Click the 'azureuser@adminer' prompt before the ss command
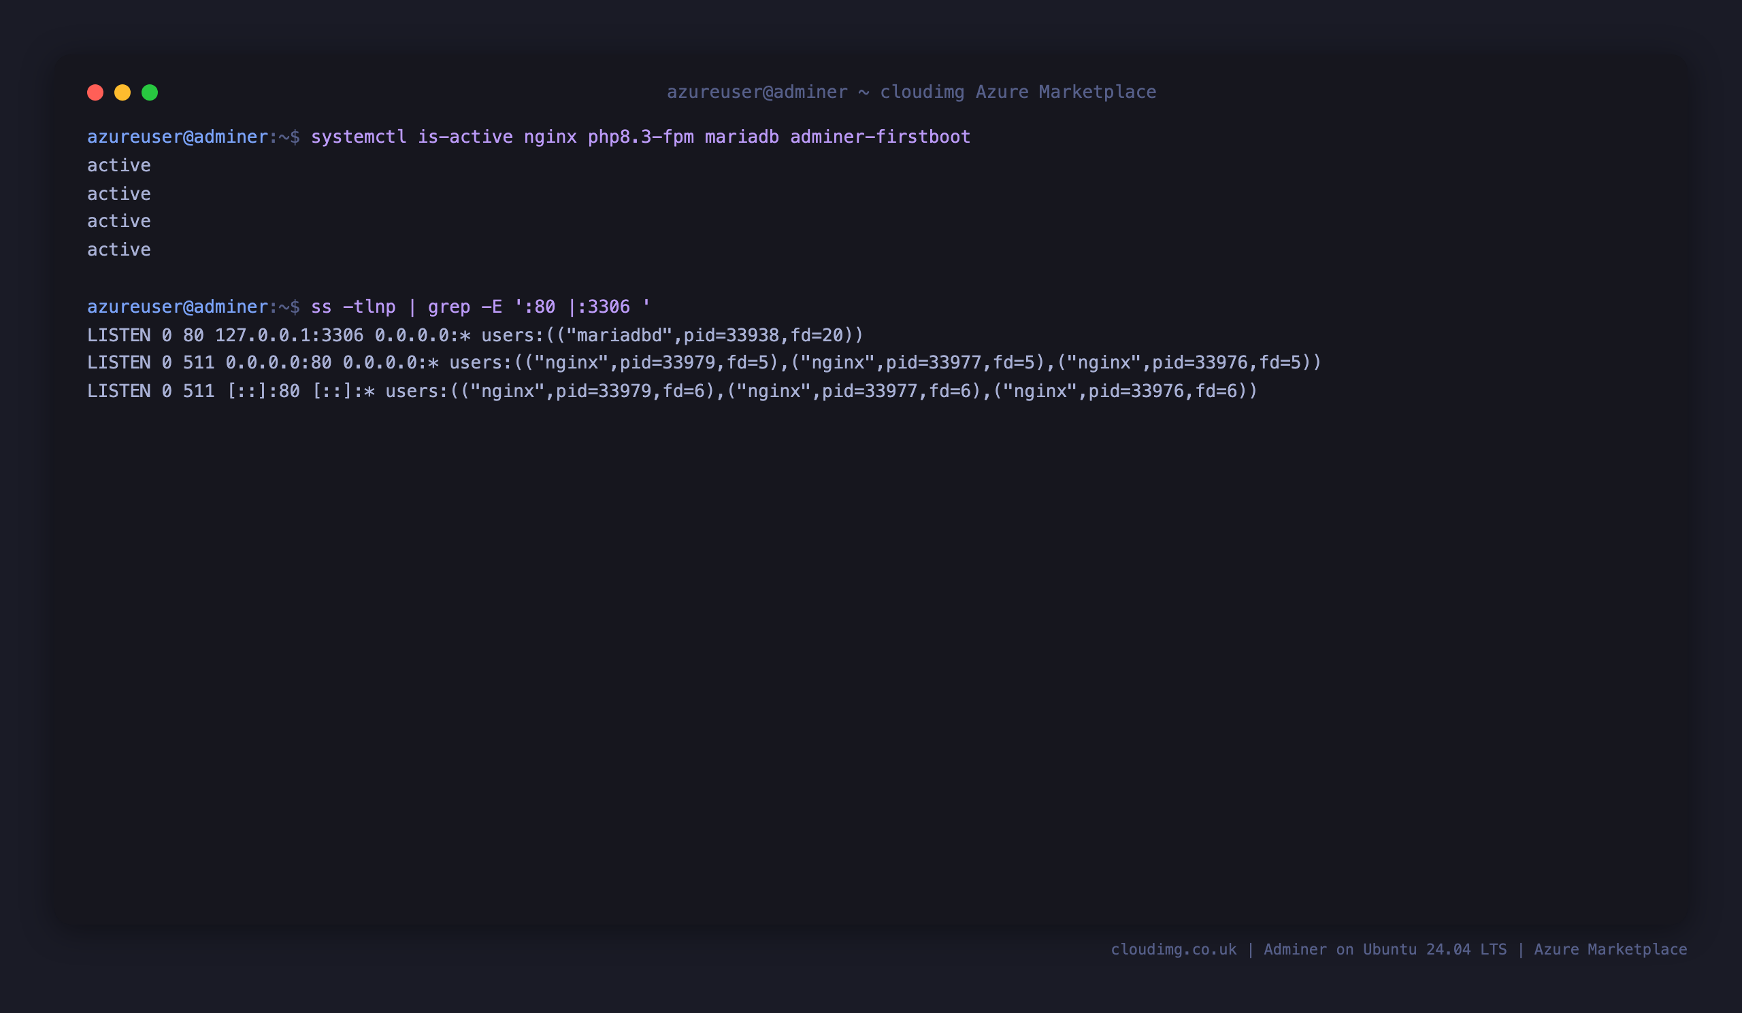1742x1013 pixels. 178,307
